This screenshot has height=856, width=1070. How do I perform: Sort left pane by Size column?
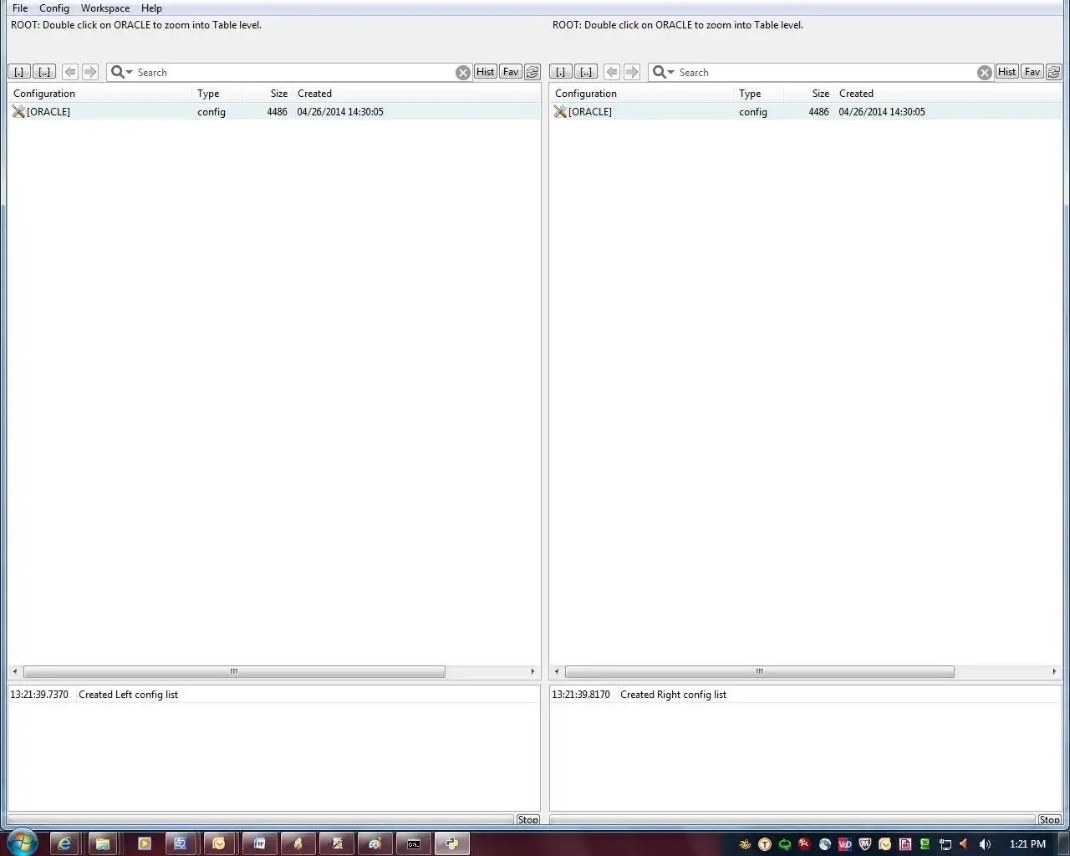tap(267, 94)
